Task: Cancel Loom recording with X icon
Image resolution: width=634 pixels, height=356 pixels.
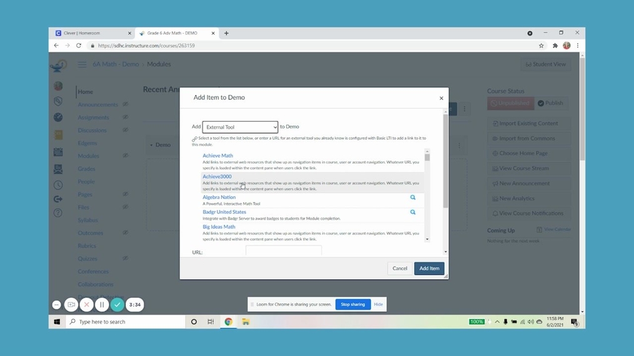Action: [87, 305]
